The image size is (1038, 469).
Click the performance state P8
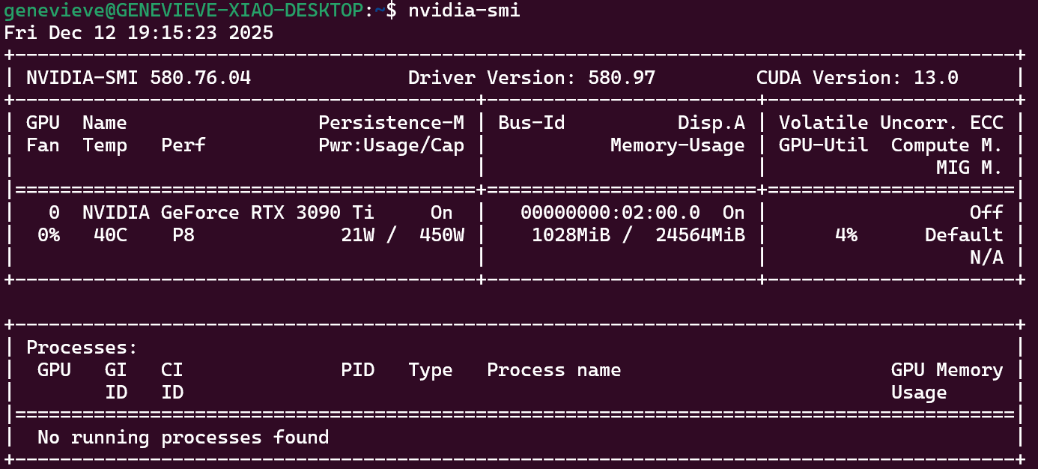coord(183,235)
